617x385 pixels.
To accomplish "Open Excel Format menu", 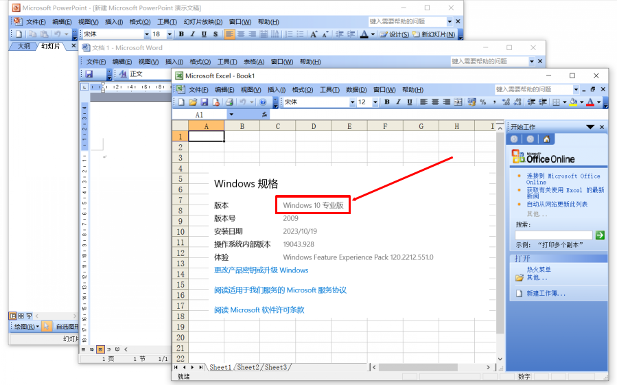I will tap(302, 90).
